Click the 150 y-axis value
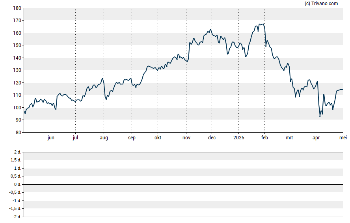350x223 pixels. 17,45
